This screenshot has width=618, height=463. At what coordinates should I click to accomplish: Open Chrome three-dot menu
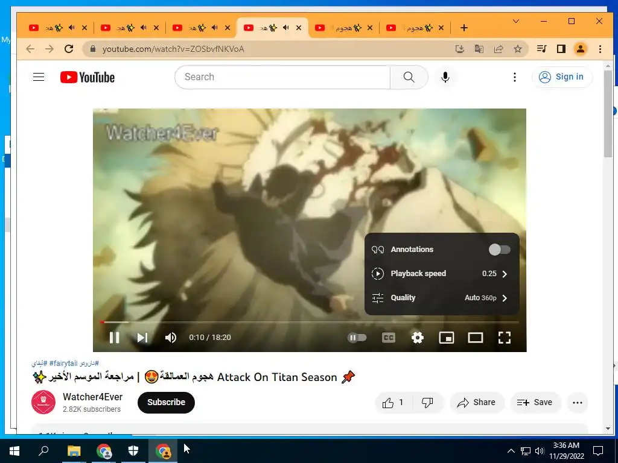[600, 49]
